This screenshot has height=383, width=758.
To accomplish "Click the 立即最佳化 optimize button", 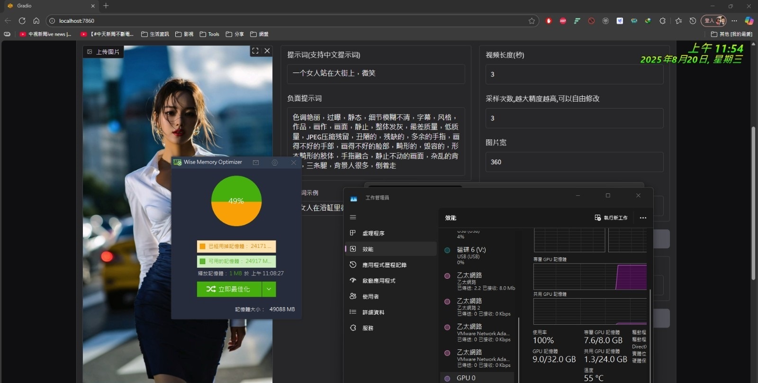I will coord(229,289).
